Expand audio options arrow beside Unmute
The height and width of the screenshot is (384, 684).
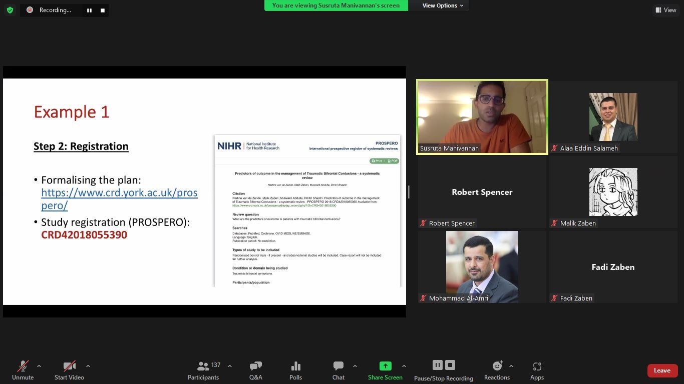click(x=39, y=366)
